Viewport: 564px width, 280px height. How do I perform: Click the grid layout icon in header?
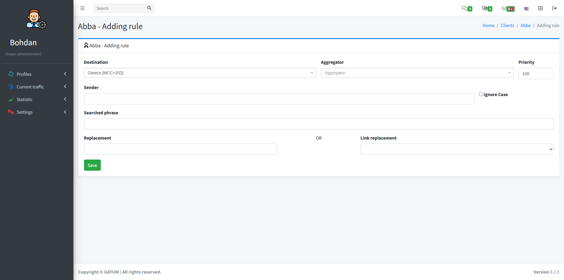click(x=540, y=8)
